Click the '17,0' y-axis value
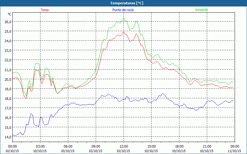Screen dimensions: 247x154 [8, 108]
